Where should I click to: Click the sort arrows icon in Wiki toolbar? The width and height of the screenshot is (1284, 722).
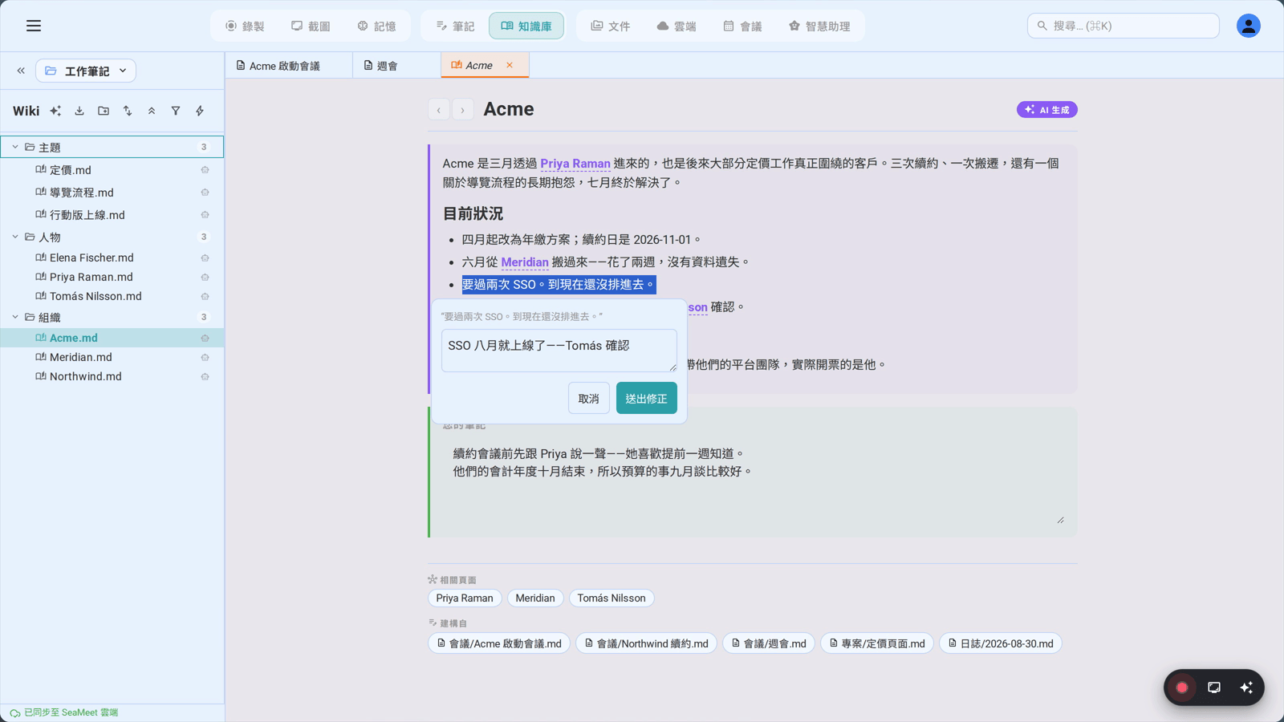tap(128, 111)
